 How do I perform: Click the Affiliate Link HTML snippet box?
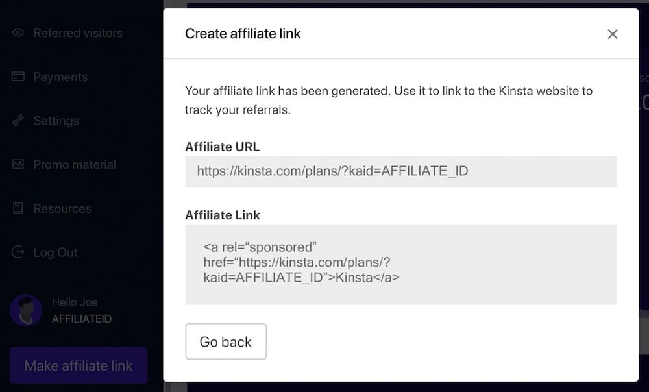[400, 263]
